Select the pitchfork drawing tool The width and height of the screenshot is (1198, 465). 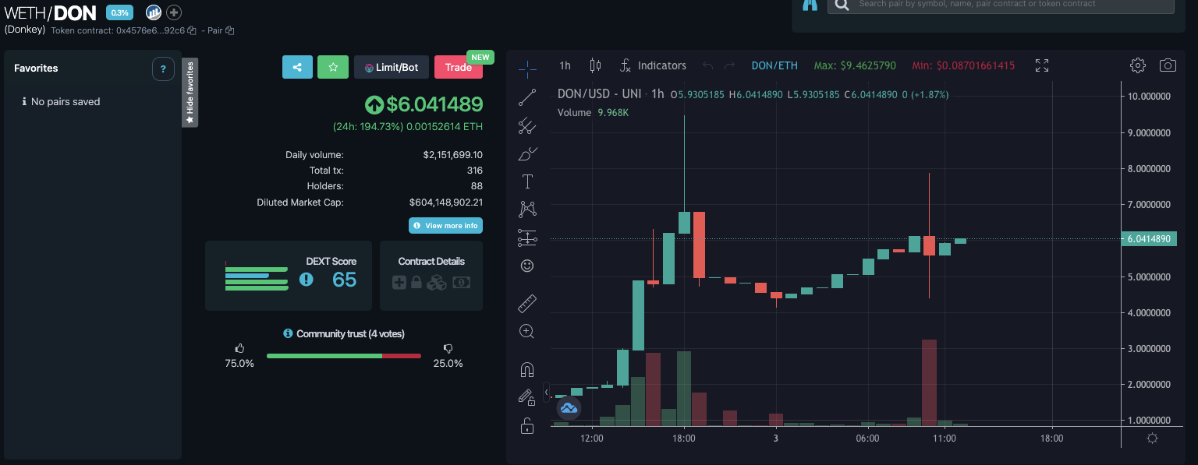[x=527, y=125]
